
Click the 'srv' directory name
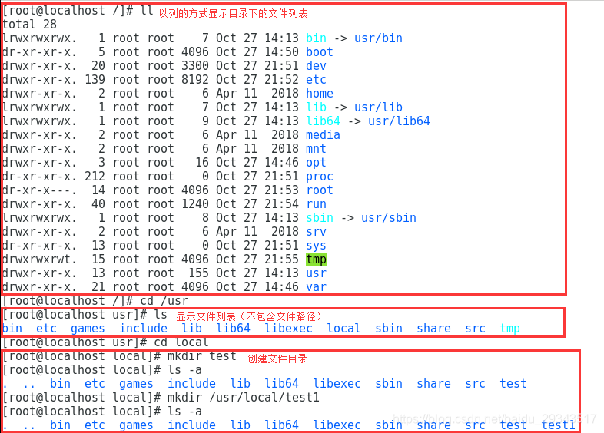pyautogui.click(x=316, y=232)
